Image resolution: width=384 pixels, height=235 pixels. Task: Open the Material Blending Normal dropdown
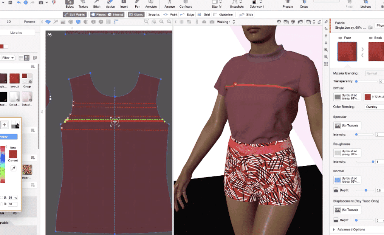point(375,73)
